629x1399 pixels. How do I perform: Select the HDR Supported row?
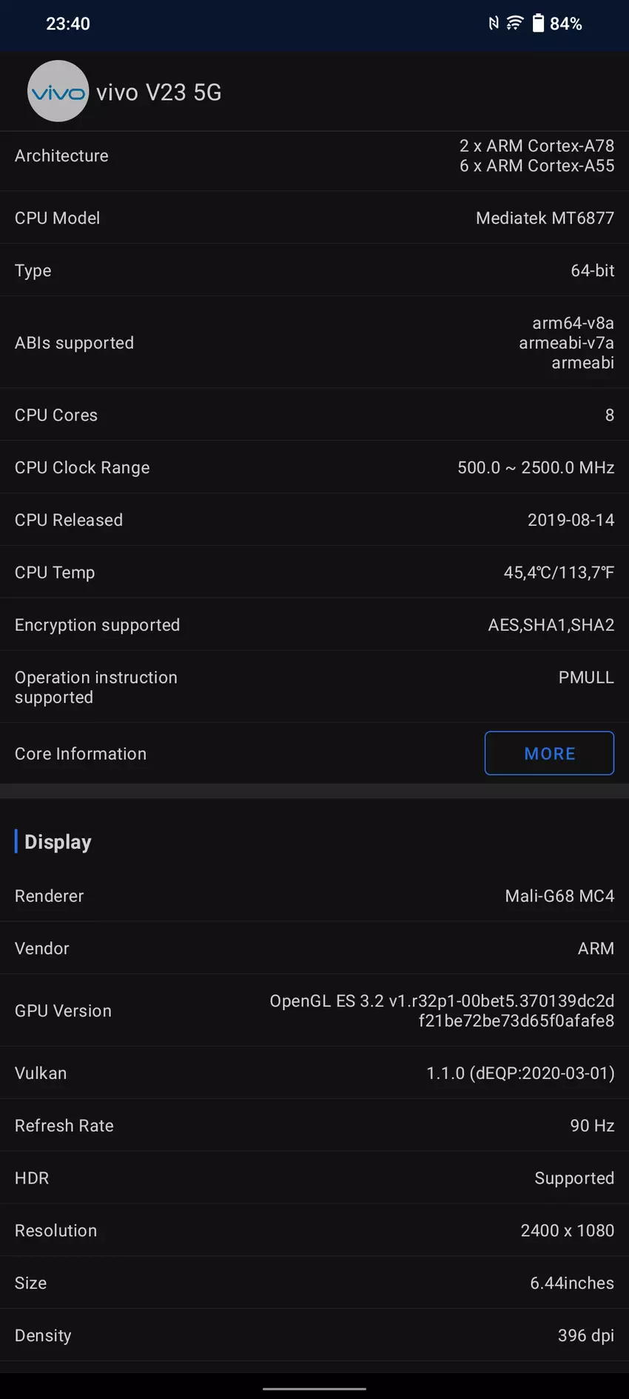314,1178
